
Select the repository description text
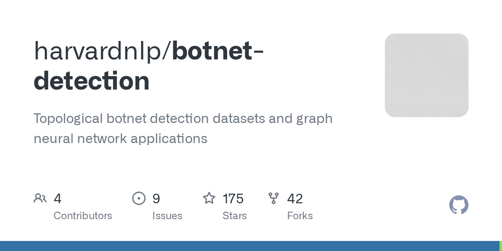coord(183,128)
